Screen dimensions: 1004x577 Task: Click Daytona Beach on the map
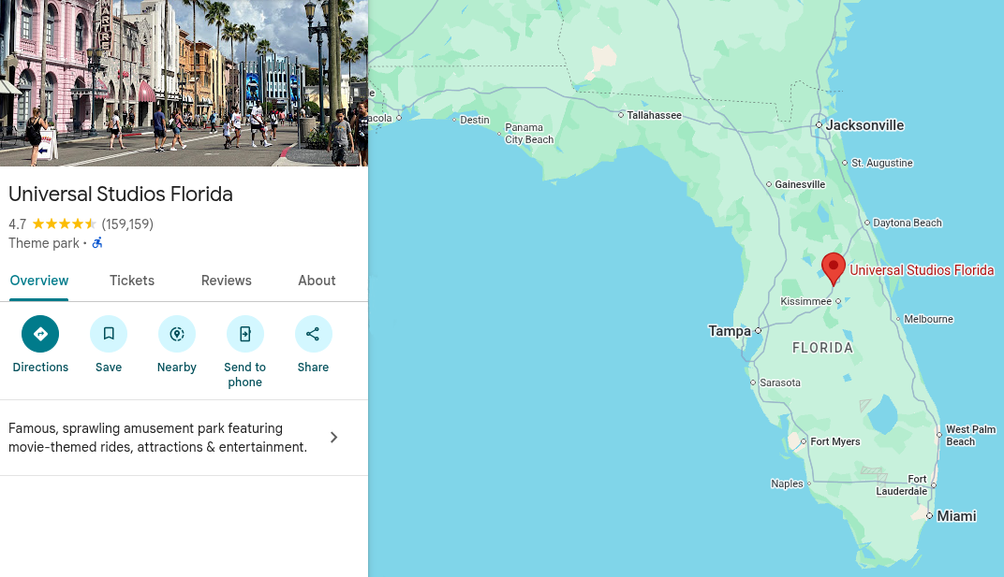click(908, 223)
